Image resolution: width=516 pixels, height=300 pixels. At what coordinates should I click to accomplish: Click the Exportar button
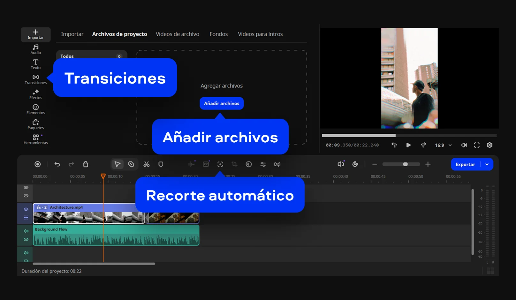tap(465, 164)
